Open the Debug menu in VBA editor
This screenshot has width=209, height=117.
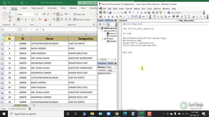(137, 9)
